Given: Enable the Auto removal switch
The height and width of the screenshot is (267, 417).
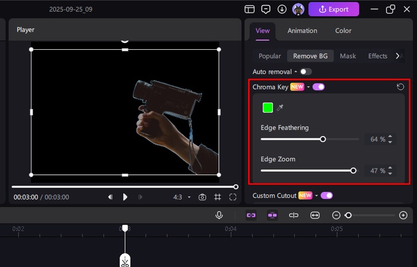Looking at the screenshot, I should [x=305, y=72].
